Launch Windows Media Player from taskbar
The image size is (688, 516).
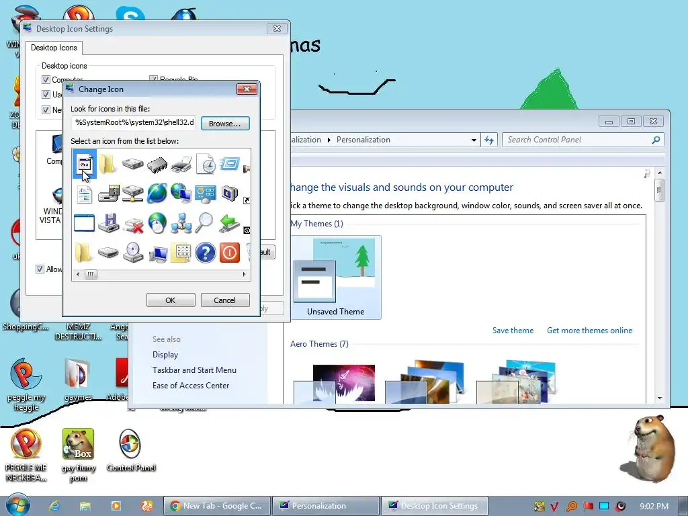click(x=116, y=505)
